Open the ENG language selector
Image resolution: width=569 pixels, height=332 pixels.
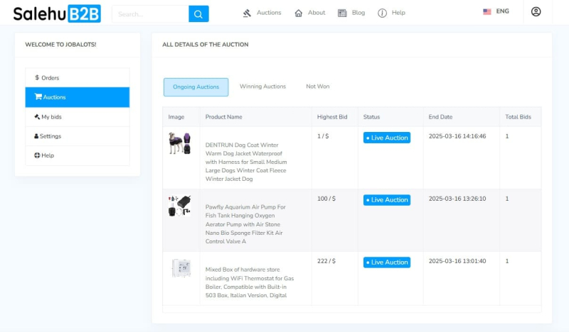pos(502,12)
